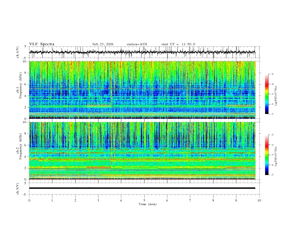The height and width of the screenshot is (225, 292).
Task: Click the "-5" tick on the ch.3(V) axis
Action: tap(25, 194)
